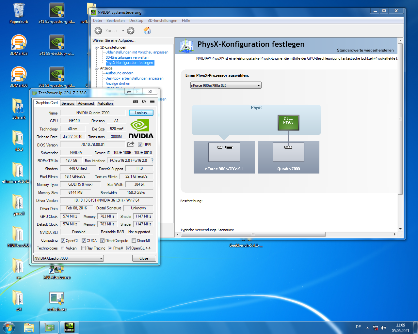
Task: Click the Bus Interface question mark
Action: pos(152,160)
